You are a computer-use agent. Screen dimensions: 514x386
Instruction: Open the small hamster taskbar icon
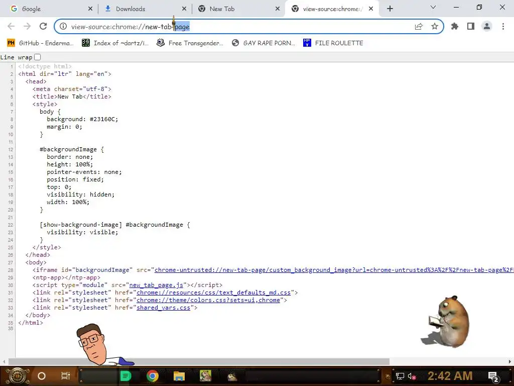(x=232, y=376)
